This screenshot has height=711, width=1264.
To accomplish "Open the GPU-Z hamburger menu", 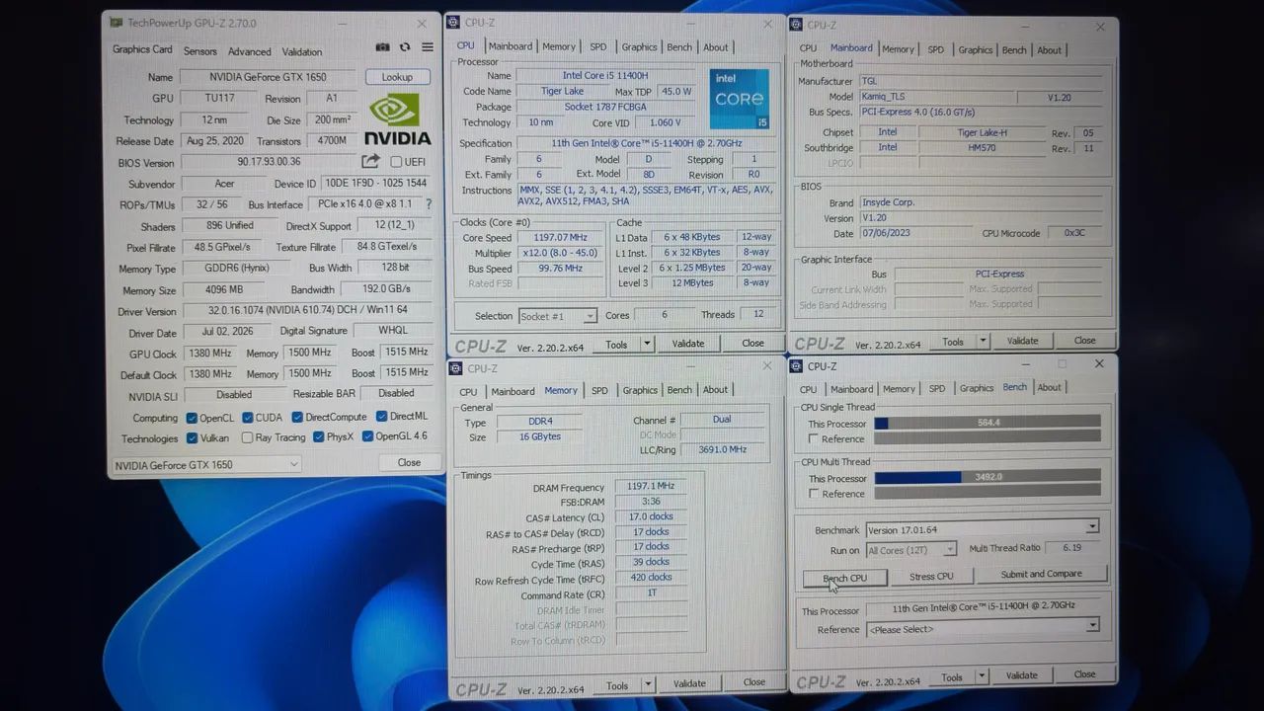I will 428,47.
